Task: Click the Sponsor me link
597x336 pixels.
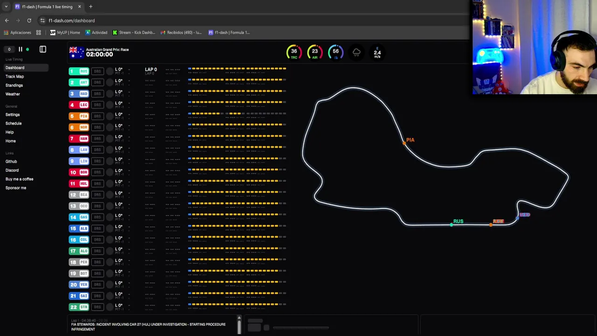Action: click(16, 188)
